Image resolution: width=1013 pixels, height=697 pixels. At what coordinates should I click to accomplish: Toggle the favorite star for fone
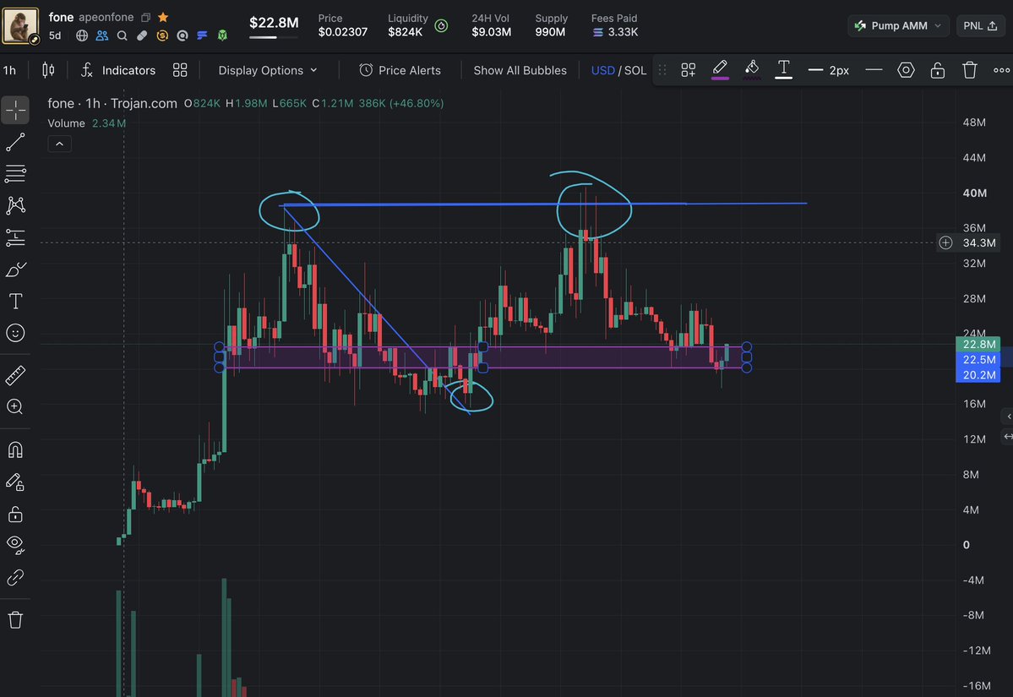(x=163, y=18)
